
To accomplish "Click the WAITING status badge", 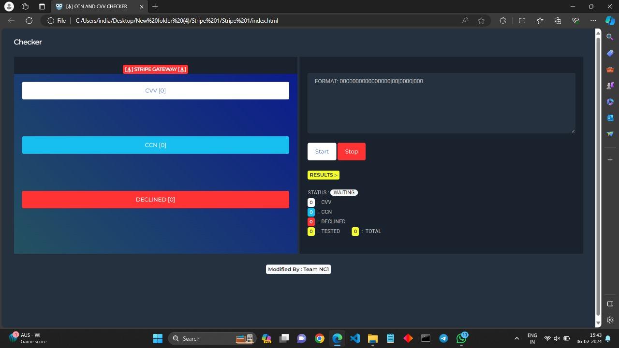I will click(344, 192).
